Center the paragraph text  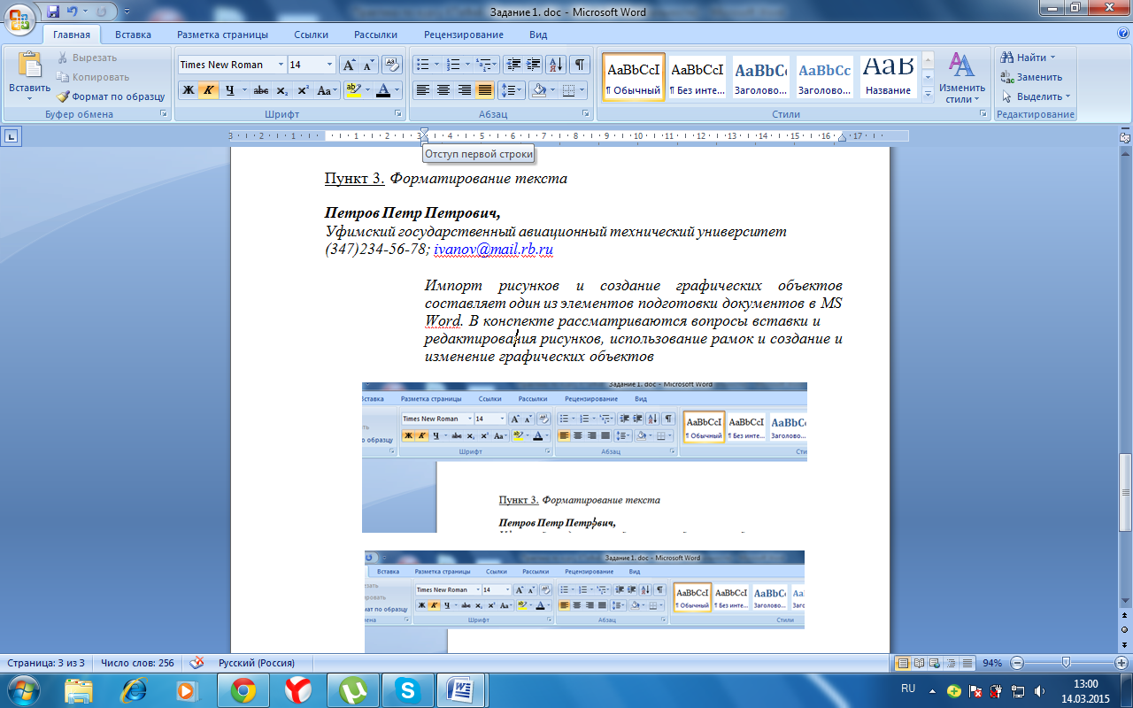[x=443, y=90]
